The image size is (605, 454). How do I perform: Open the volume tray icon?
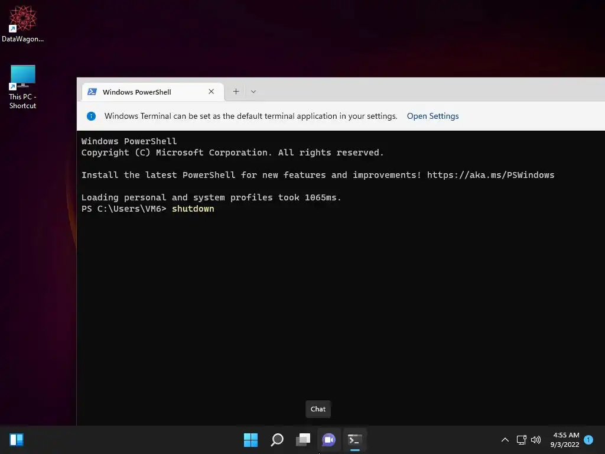click(x=536, y=440)
